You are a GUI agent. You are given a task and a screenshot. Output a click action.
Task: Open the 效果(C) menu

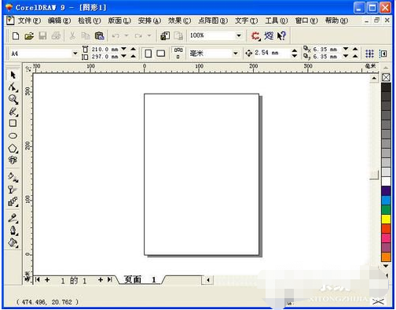point(179,20)
